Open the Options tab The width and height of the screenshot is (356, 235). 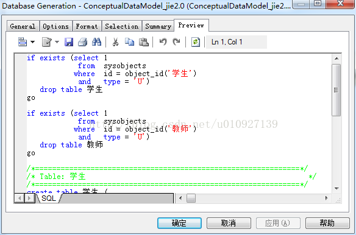55,26
